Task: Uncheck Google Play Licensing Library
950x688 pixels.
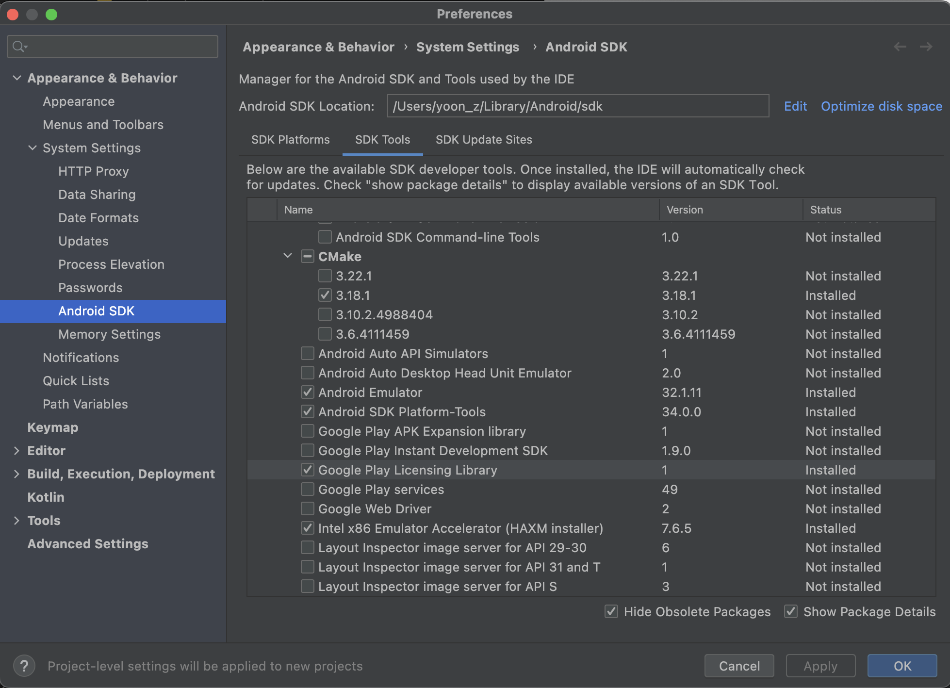Action: pyautogui.click(x=308, y=470)
